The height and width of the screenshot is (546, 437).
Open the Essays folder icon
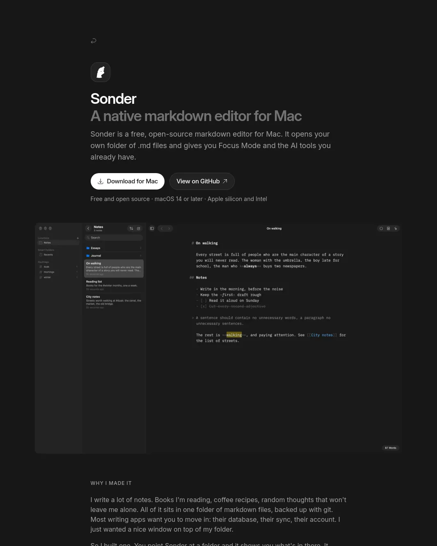click(x=88, y=248)
